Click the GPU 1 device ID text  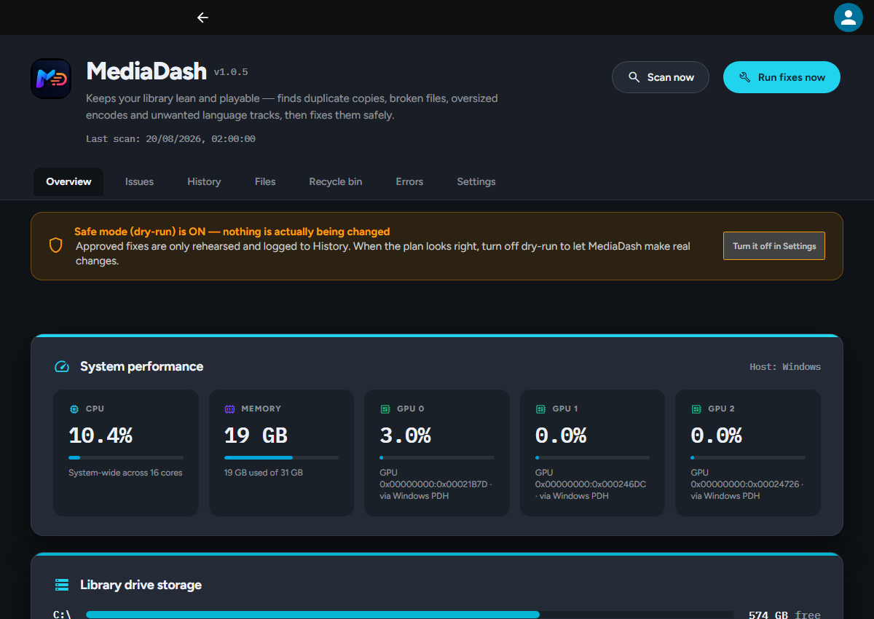591,484
